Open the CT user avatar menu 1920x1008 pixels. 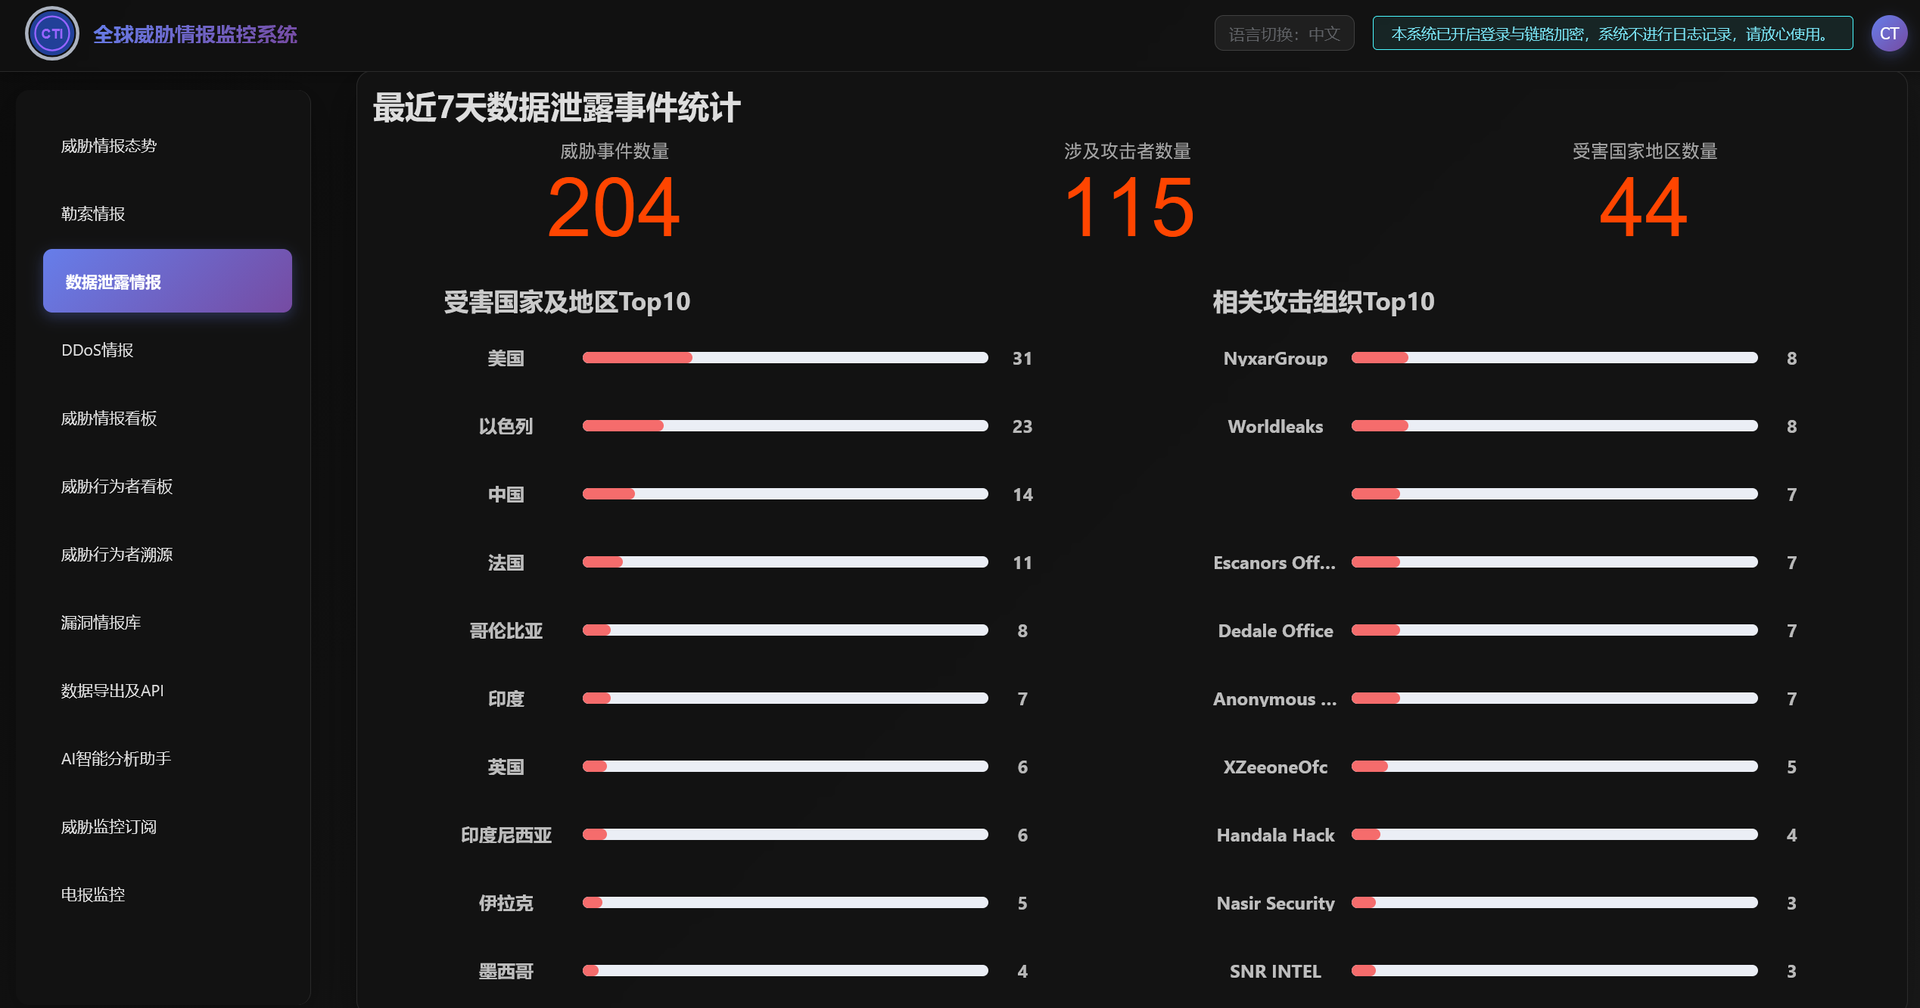tap(1888, 33)
